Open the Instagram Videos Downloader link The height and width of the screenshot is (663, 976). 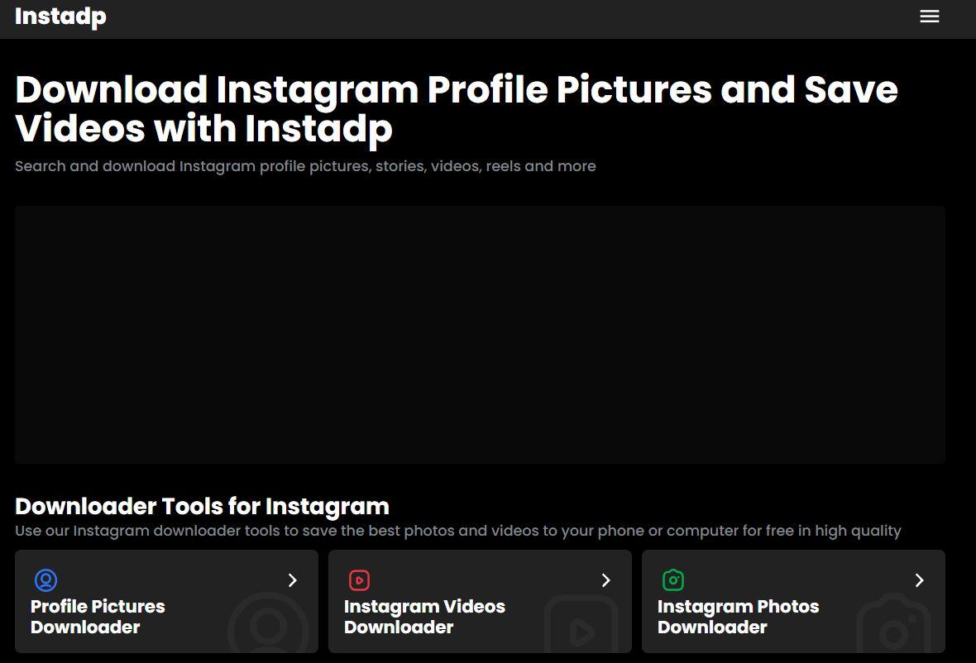click(424, 616)
